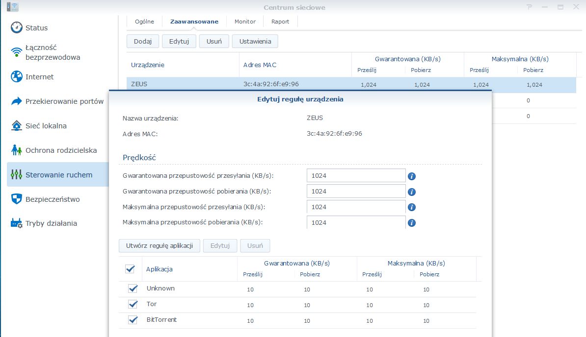Click the Ochrona rodzicielska family icon

click(17, 150)
